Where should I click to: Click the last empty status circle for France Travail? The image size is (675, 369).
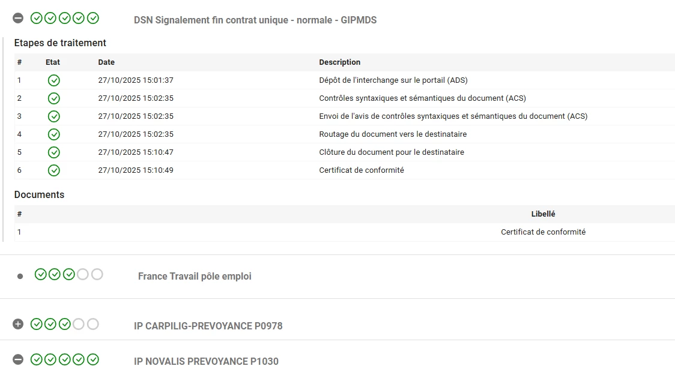point(97,274)
